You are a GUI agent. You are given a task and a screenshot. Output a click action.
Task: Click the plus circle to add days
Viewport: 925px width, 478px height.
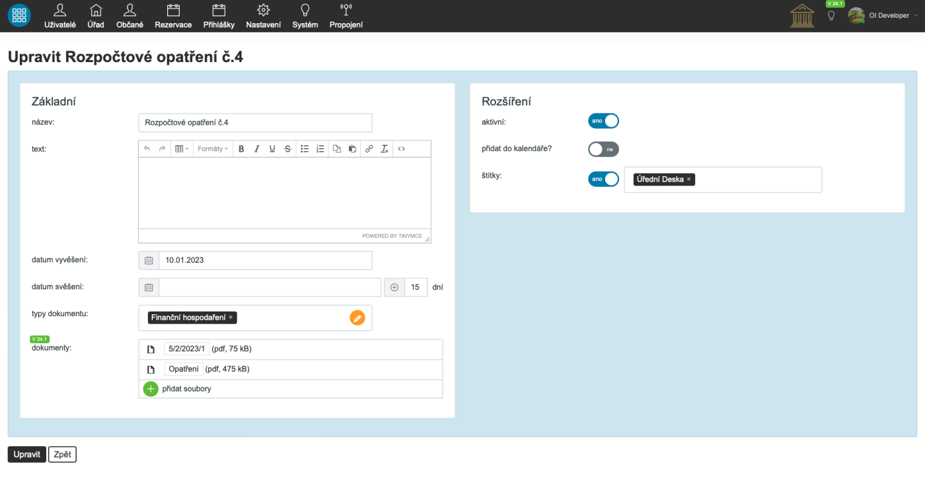point(394,287)
